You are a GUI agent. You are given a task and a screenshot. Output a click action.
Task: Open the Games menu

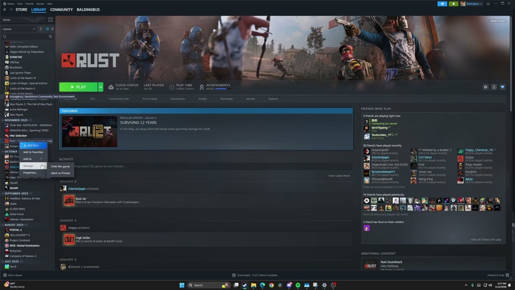pyautogui.click(x=40, y=4)
